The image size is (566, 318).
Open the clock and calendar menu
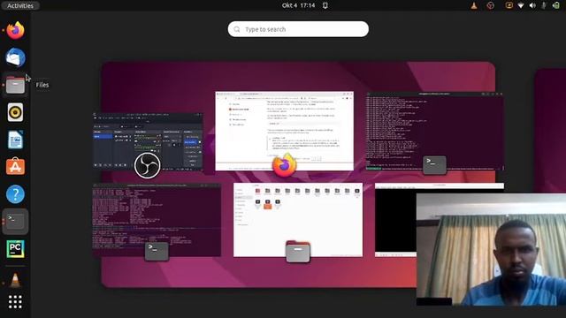pyautogui.click(x=299, y=5)
